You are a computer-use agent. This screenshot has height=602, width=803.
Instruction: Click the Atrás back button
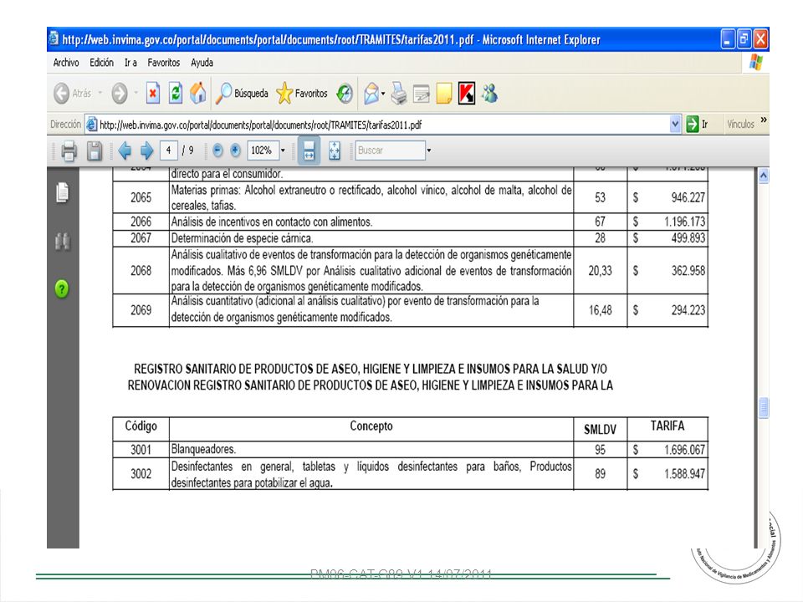[72, 93]
